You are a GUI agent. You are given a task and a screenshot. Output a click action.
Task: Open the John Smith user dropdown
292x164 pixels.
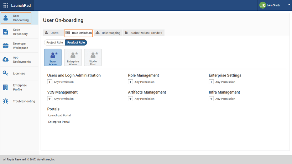[289, 5]
